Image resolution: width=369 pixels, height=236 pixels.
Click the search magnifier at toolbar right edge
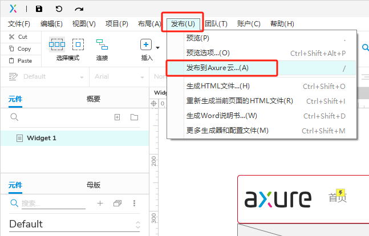[365, 48]
